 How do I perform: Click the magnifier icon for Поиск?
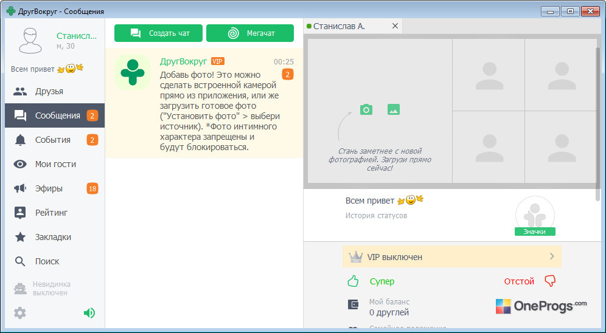click(x=20, y=261)
